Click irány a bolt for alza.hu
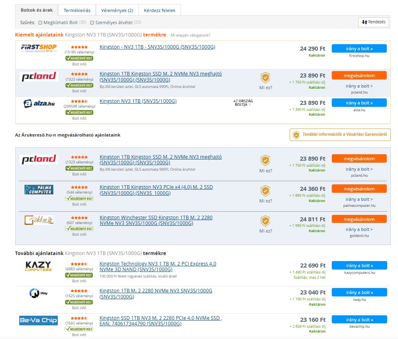Viewport: 398px width, 339px height. [x=359, y=103]
